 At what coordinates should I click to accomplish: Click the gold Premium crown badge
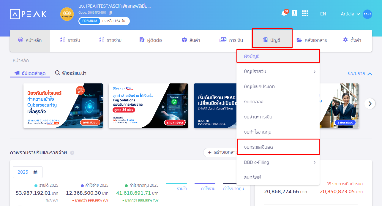point(67,14)
